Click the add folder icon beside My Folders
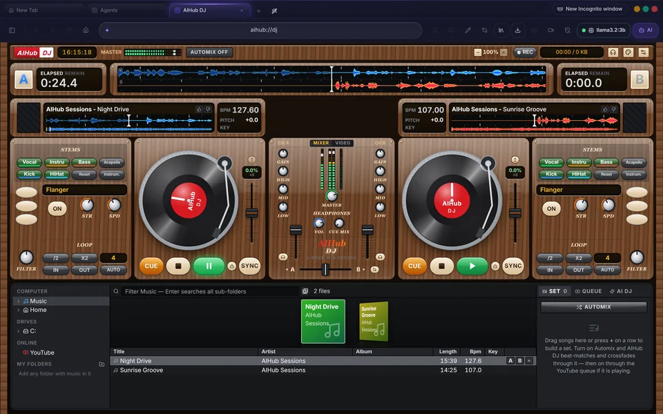663x414 pixels. pyautogui.click(x=102, y=364)
